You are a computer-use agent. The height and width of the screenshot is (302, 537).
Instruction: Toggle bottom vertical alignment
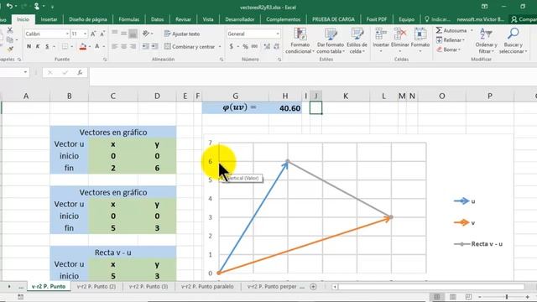(x=133, y=34)
